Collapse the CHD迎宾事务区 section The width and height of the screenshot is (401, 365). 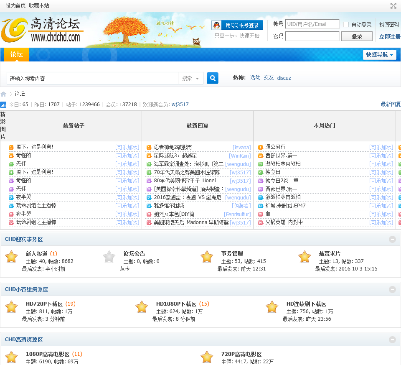[392, 240]
